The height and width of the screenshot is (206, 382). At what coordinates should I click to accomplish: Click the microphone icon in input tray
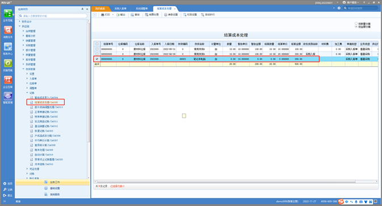click(x=356, y=201)
